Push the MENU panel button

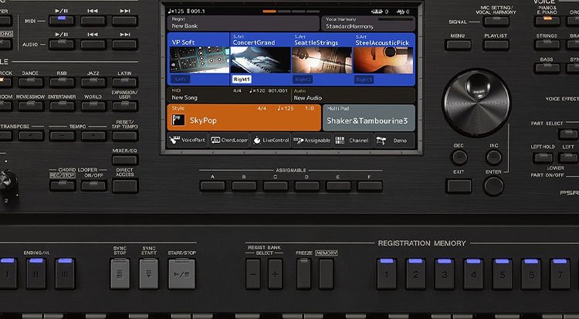tap(459, 45)
